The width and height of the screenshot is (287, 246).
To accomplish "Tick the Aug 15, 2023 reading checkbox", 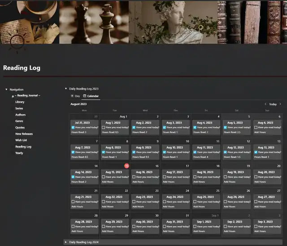I will 104,177.
